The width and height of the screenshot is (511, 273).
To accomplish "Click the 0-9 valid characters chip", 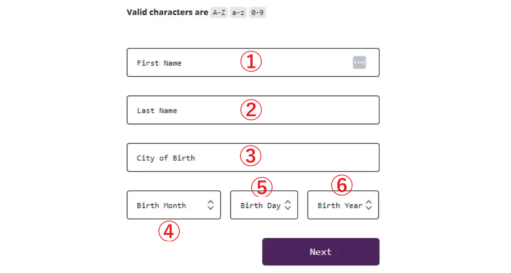I will pyautogui.click(x=257, y=13).
